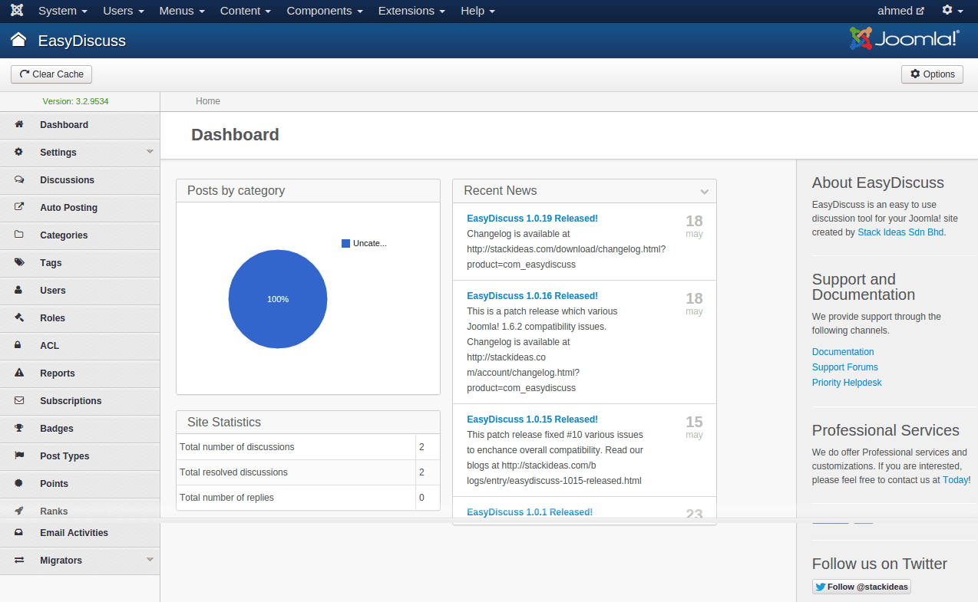Click the external link icon next to ahmed
The image size is (978, 602).
coord(920,11)
